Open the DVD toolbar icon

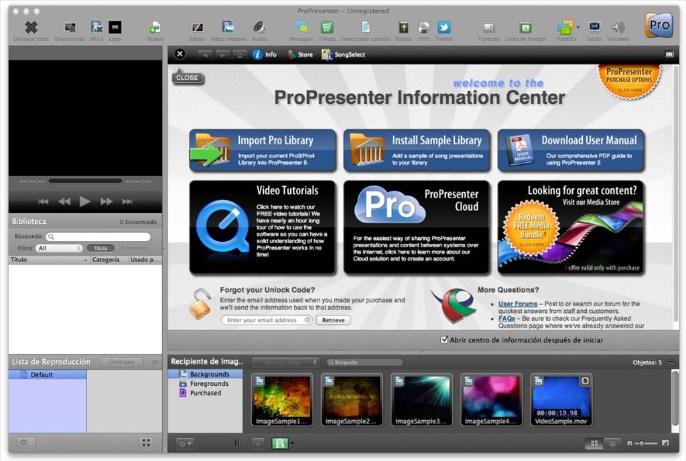point(423,27)
